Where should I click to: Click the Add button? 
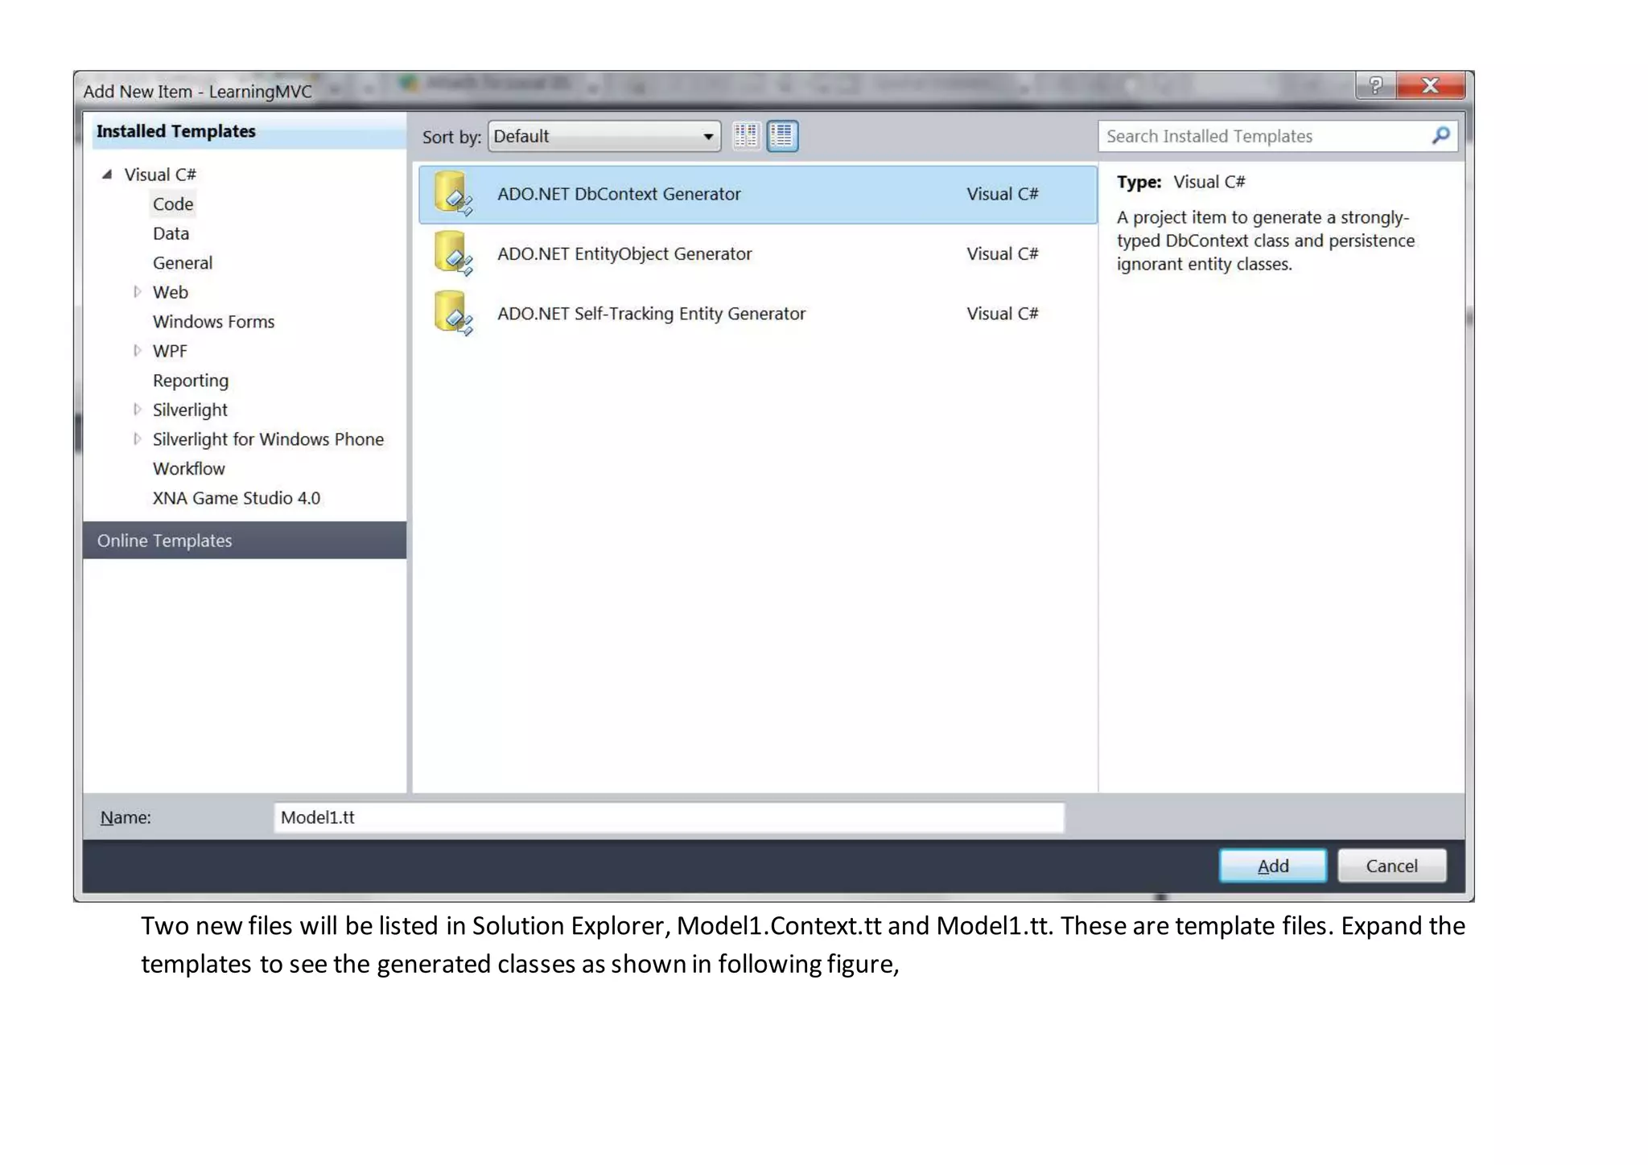click(1272, 866)
